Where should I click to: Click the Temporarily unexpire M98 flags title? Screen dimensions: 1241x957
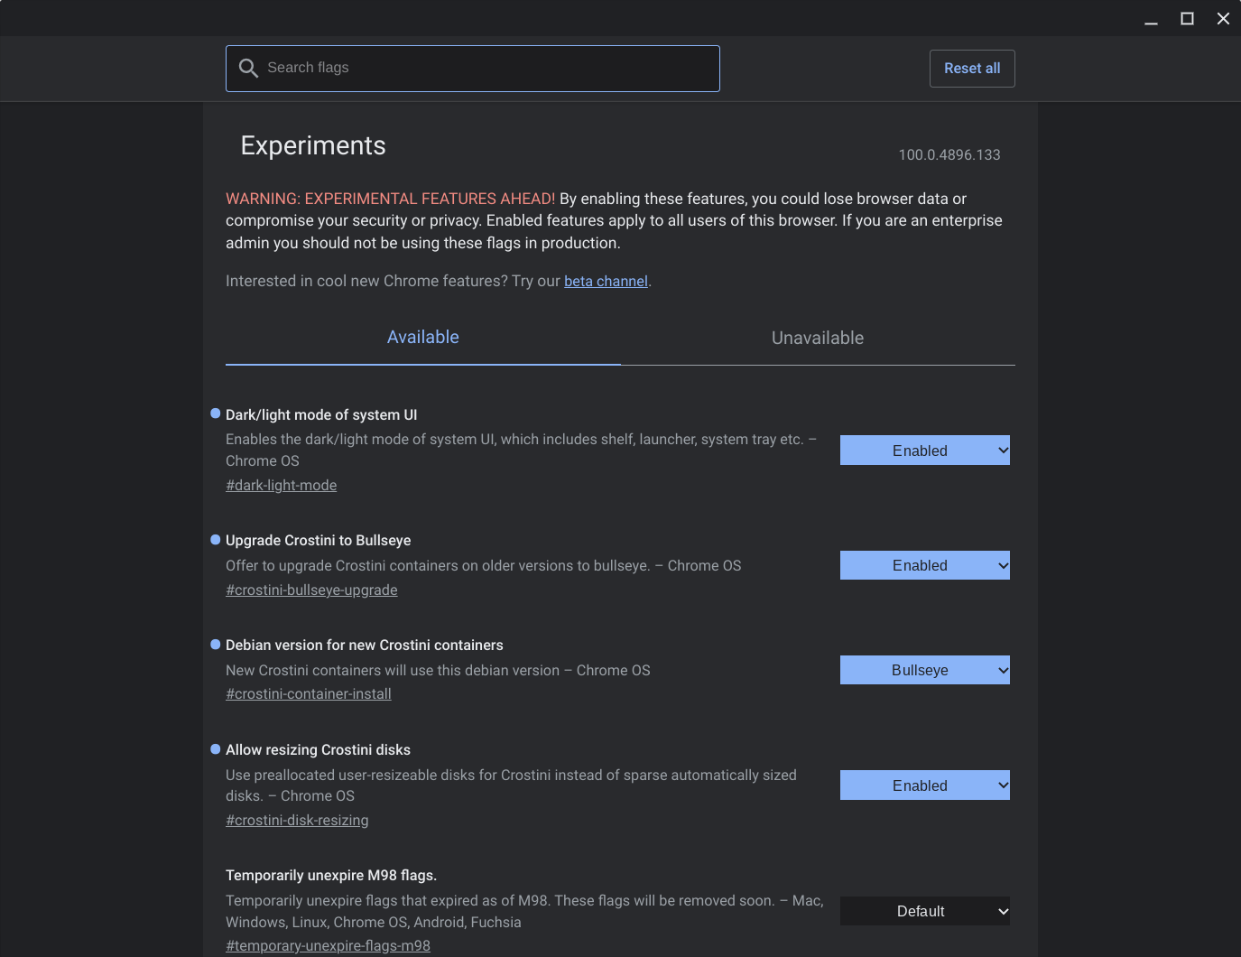331,875
